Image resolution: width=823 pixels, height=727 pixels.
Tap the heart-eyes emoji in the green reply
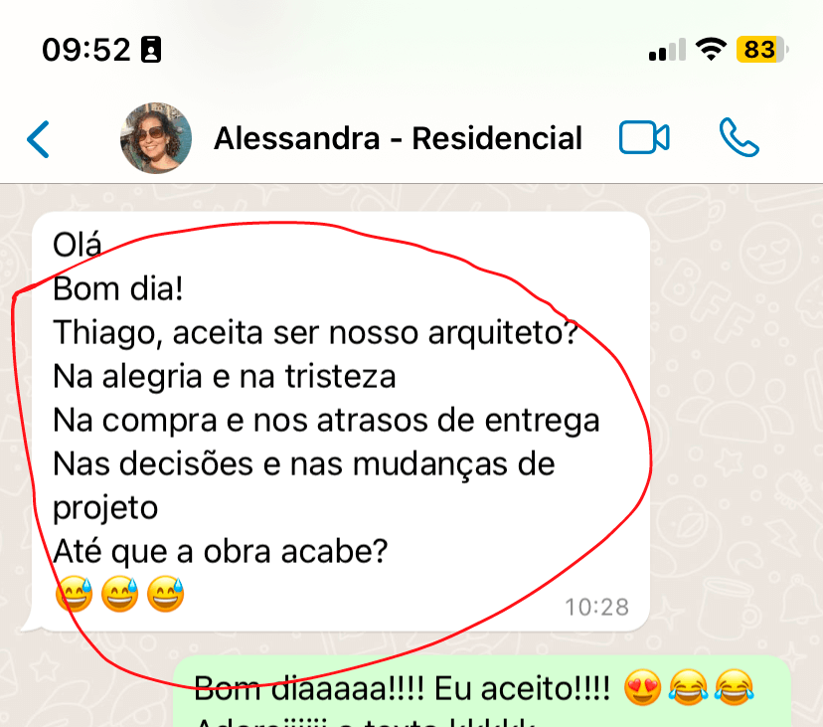(x=642, y=687)
